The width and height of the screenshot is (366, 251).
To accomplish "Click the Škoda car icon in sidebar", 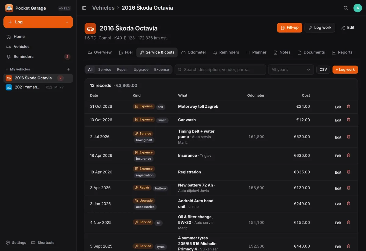I will (9, 78).
